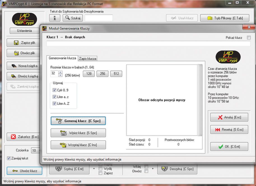
Task: Toggle Liter a..z checkbox
Action: click(54, 97)
